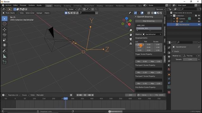This screenshot has height=113, width=202.
Task: Open the Opciones dropdown
Action: [160, 9]
